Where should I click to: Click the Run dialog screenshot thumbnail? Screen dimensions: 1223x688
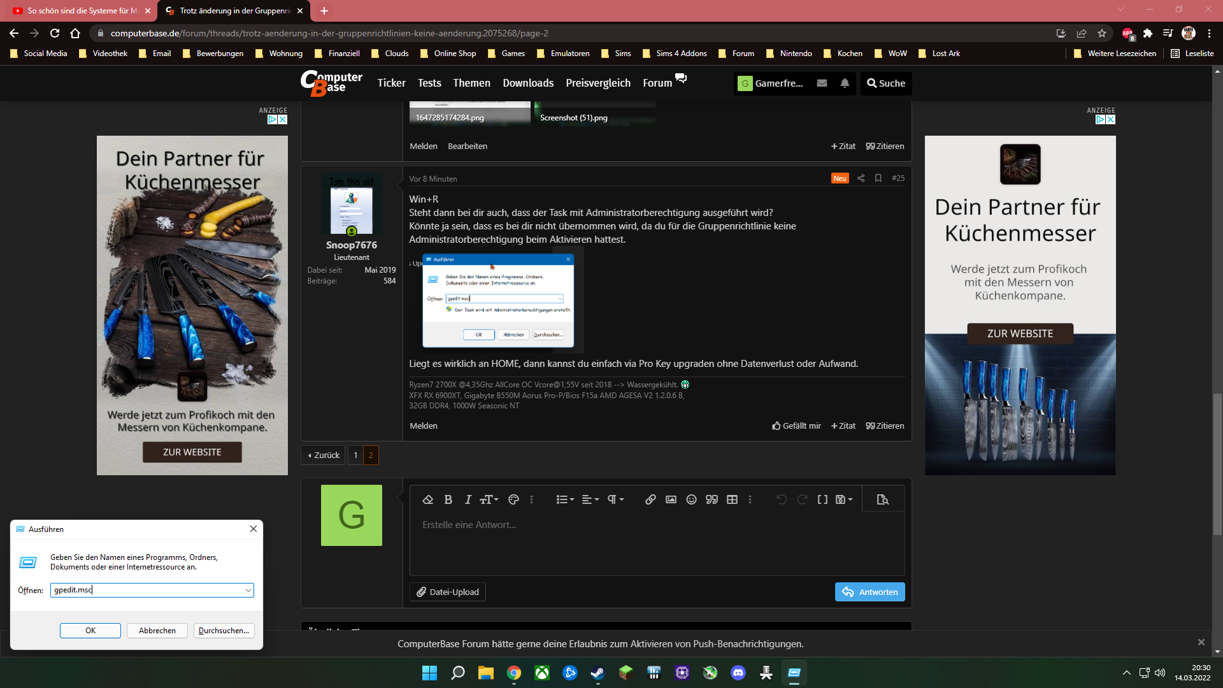tap(497, 300)
